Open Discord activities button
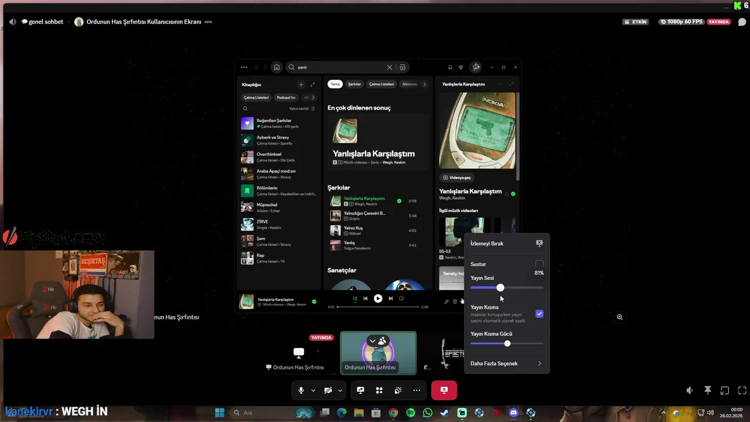750x422 pixels. pyautogui.click(x=379, y=390)
